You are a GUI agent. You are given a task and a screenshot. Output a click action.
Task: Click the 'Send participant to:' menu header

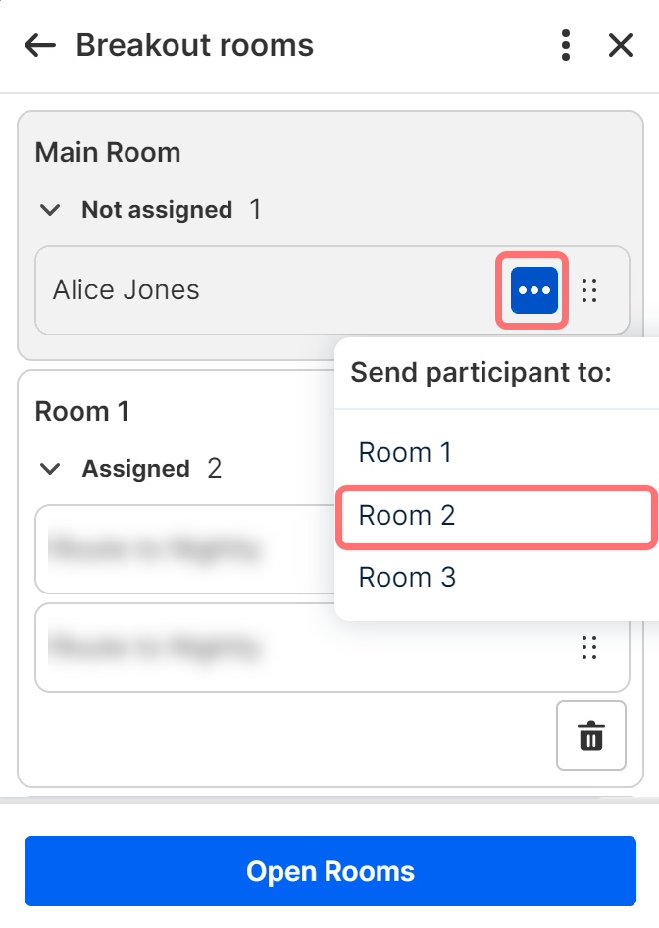[x=482, y=373]
